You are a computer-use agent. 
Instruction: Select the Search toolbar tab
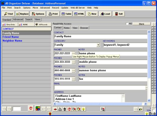click(x=29, y=19)
